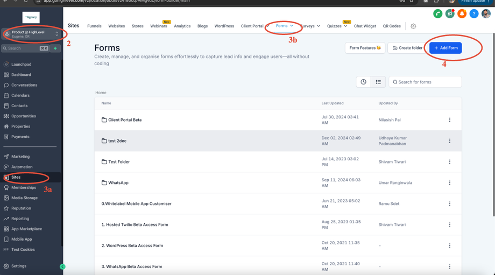This screenshot has height=275, width=495.
Task: Click the Form Features button
Action: [x=365, y=48]
